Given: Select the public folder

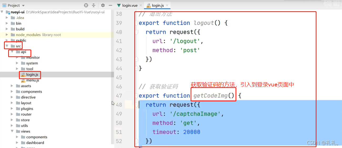Looking at the screenshot, I should point(21,40).
